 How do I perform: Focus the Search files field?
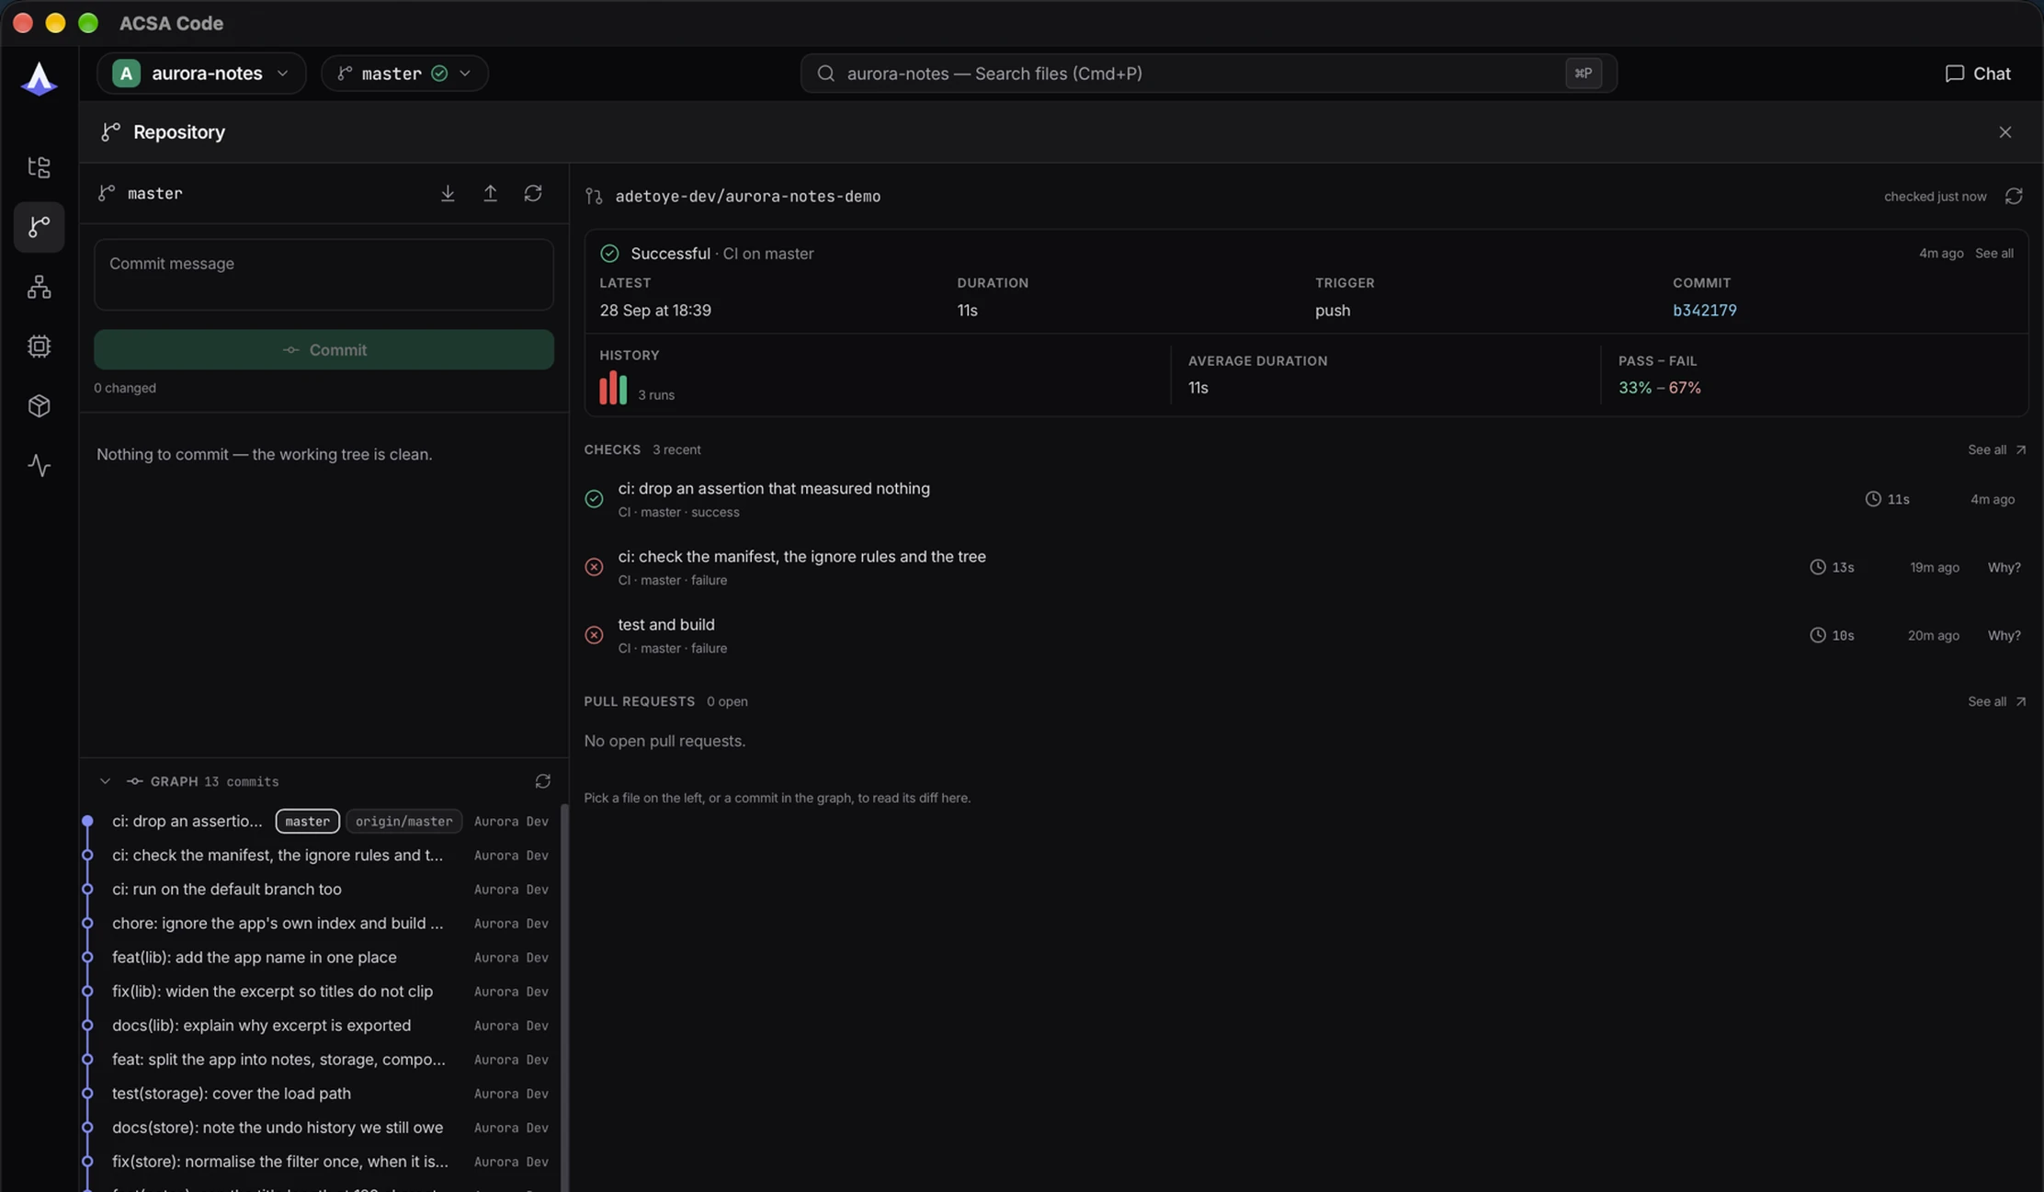coord(1208,74)
